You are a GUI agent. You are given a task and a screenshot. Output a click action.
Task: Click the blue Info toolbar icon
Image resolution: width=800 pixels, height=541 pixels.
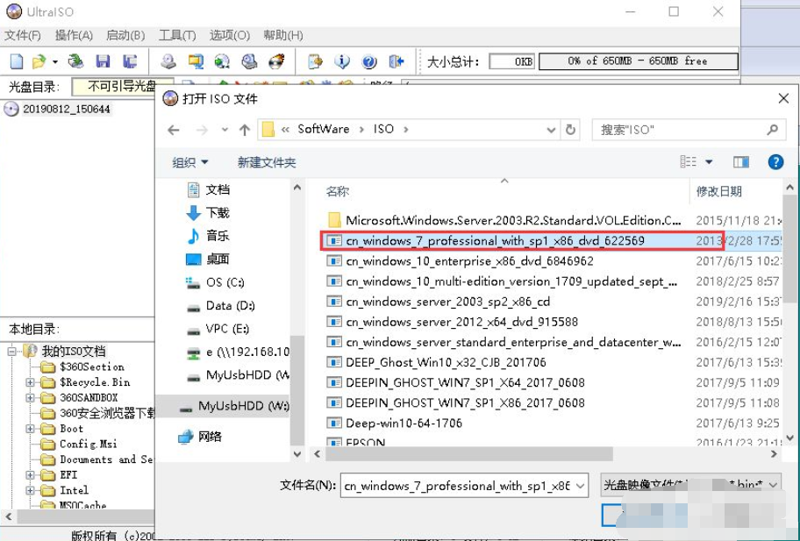[343, 61]
